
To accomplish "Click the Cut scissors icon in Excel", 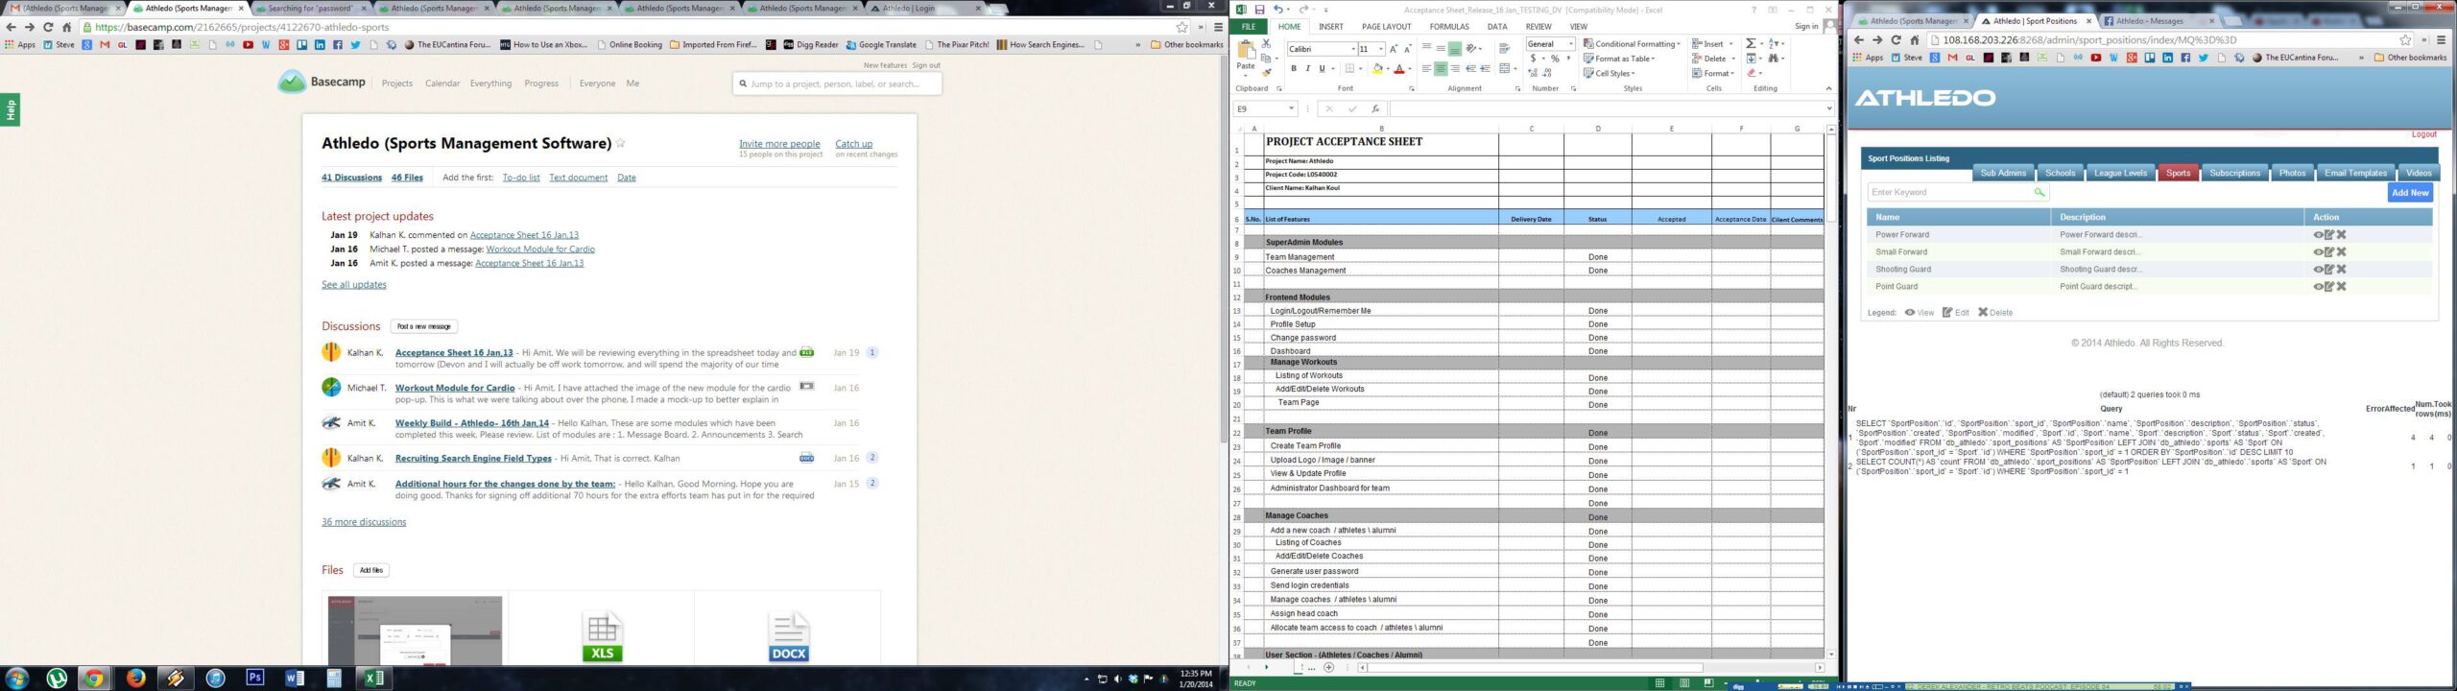I will click(x=1267, y=44).
